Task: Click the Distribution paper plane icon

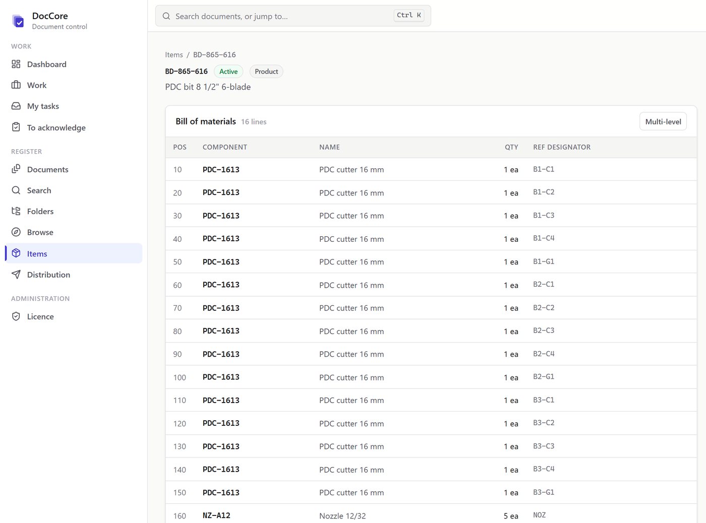Action: click(16, 275)
